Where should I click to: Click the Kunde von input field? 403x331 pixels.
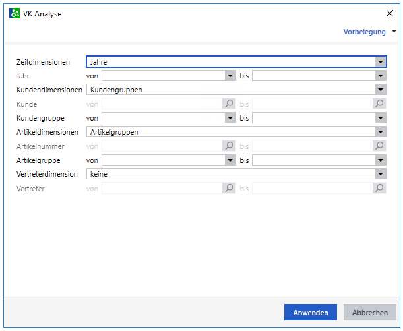point(162,104)
